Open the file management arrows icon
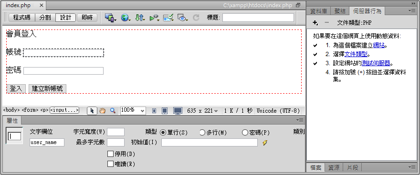Image resolution: width=420 pixels, height=175 pixels. [x=140, y=18]
